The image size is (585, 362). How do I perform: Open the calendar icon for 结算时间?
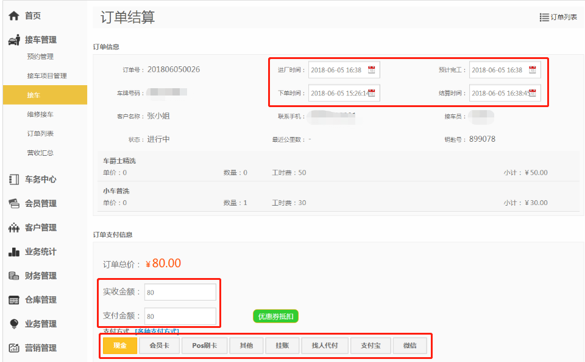[x=533, y=93]
